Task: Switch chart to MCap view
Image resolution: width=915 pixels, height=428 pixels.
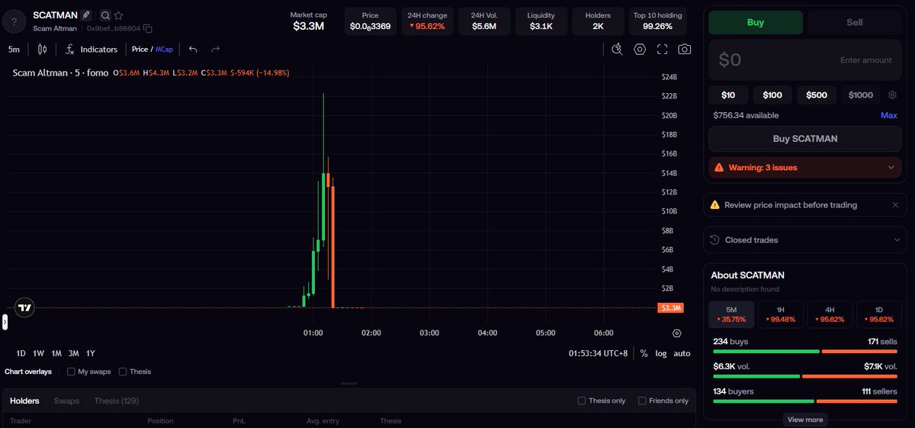Action: pyautogui.click(x=164, y=50)
